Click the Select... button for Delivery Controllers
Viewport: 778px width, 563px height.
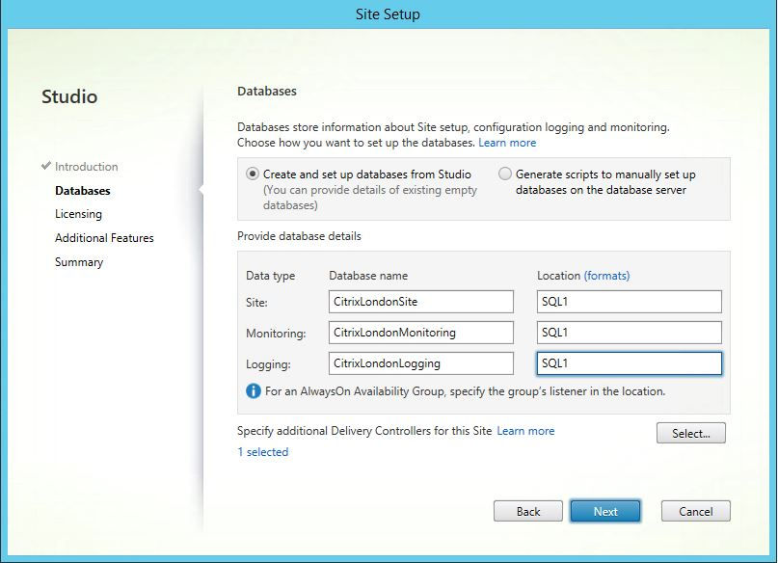(690, 433)
